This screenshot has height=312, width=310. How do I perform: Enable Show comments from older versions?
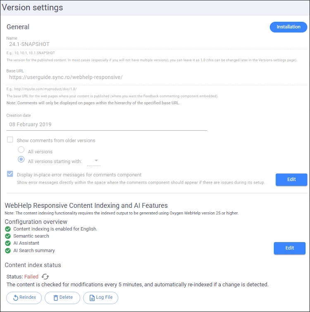click(10, 140)
